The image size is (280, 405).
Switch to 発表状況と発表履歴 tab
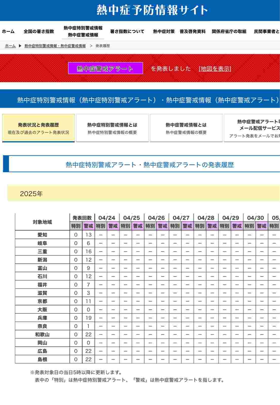tap(38, 128)
